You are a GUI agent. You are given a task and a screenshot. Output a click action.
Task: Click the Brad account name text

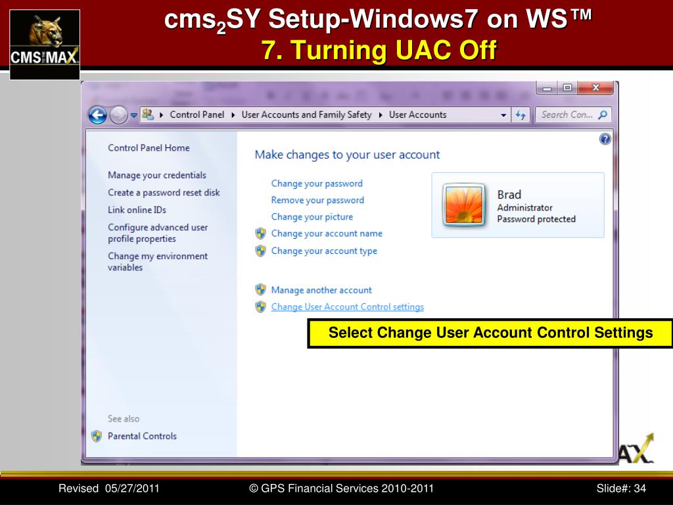point(509,195)
